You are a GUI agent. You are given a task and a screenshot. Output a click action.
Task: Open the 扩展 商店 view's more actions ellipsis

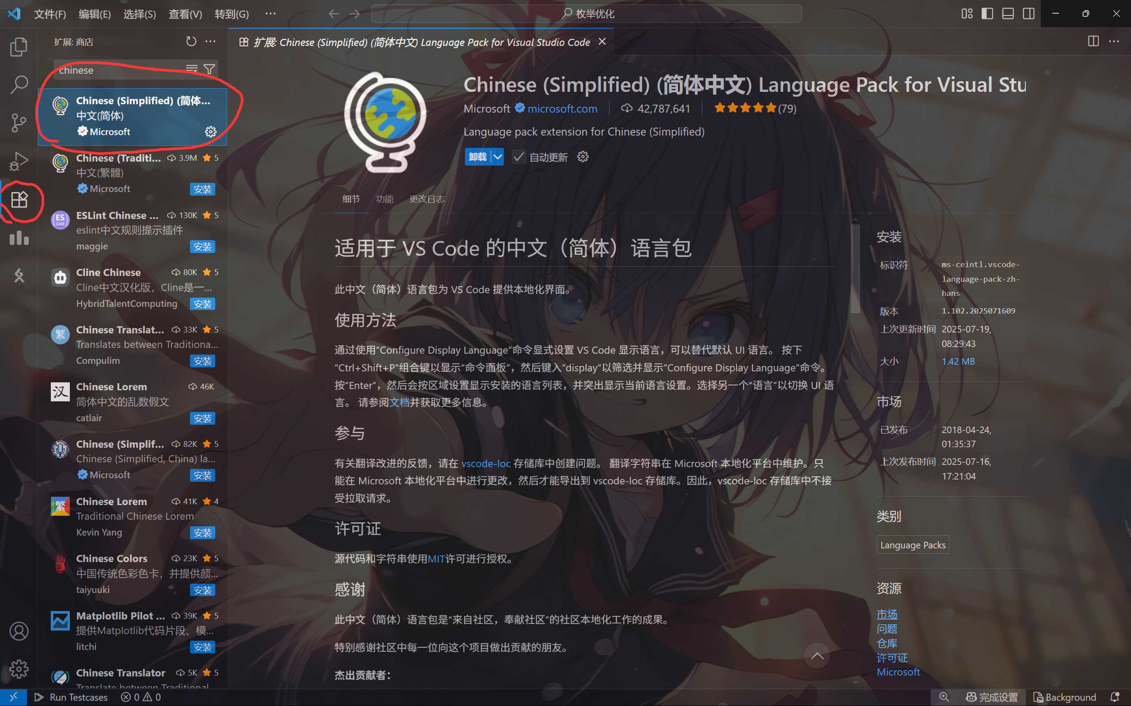[211, 42]
